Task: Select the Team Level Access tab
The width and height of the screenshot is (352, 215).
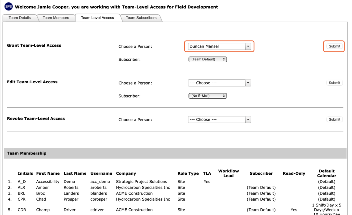Action: tap(97, 18)
